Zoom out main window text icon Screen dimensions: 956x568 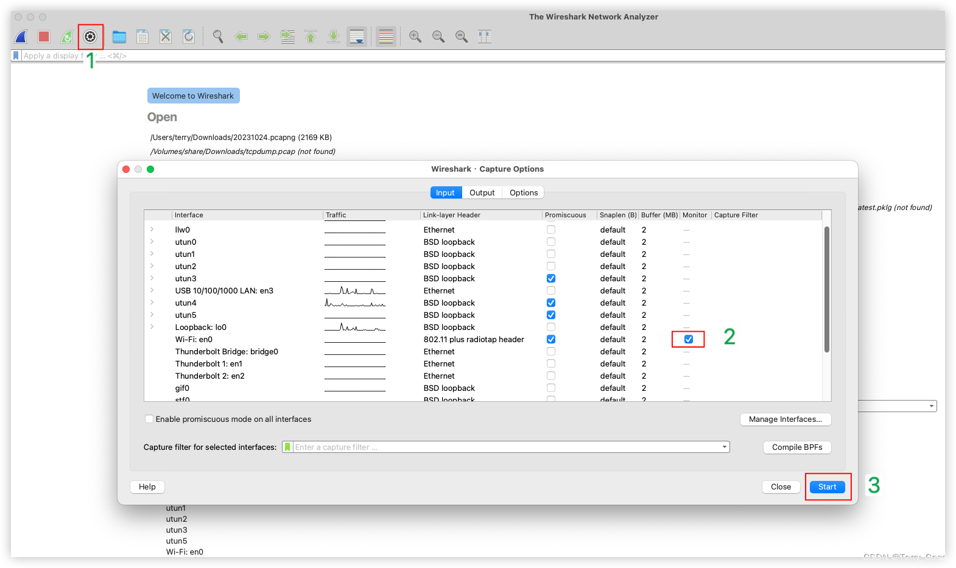coord(438,37)
